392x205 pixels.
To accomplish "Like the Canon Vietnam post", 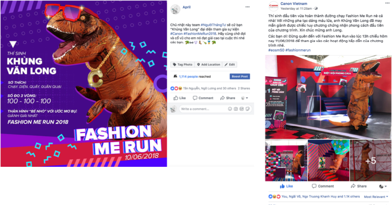I will (x=286, y=186).
